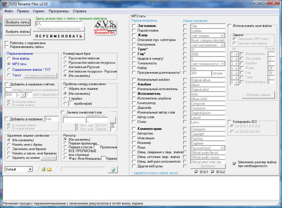Tick the Альбом rename checkbox

pos(134,84)
